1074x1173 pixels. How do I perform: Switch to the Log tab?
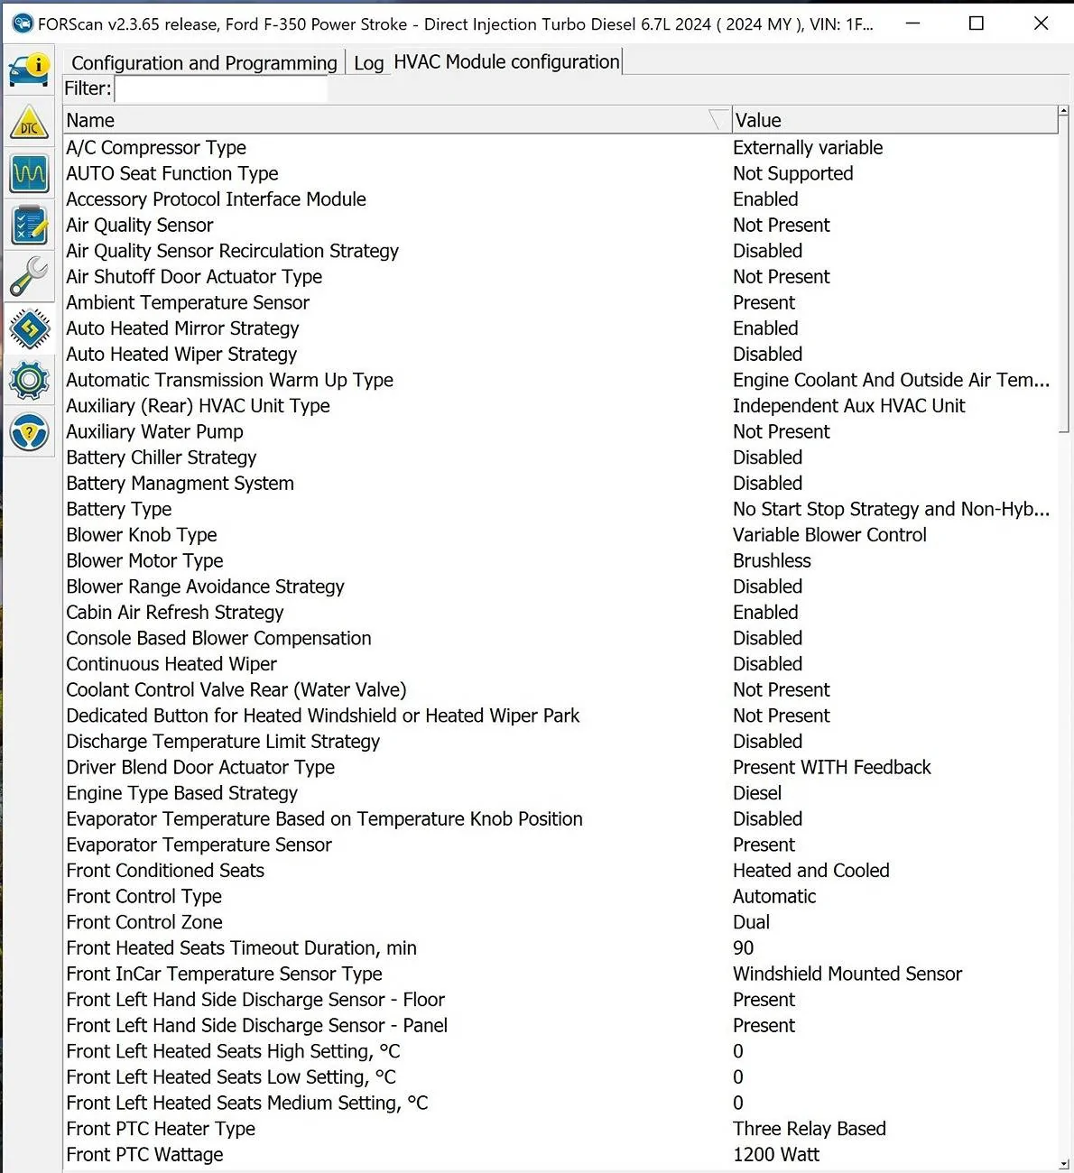368,63
